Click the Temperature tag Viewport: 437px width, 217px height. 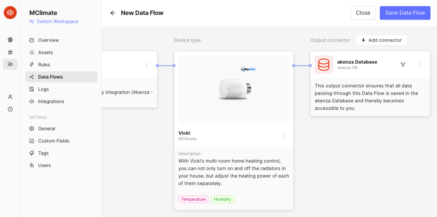pos(193,199)
